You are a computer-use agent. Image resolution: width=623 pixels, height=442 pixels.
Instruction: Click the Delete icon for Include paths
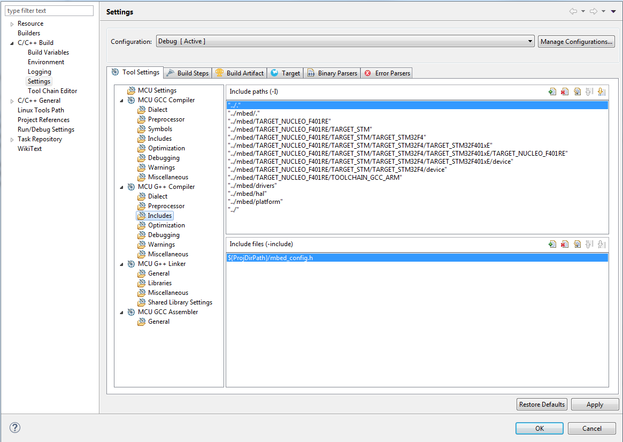(x=565, y=92)
